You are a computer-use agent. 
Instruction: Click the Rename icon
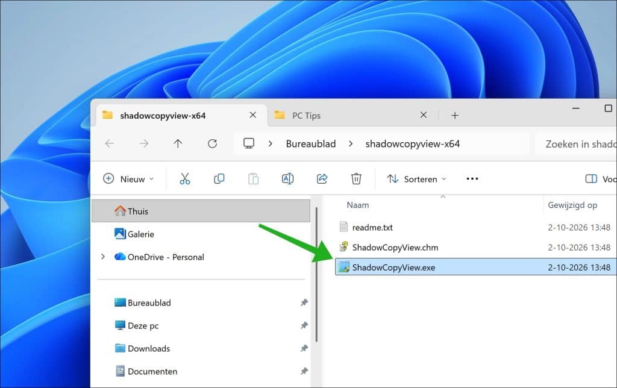[x=287, y=179]
